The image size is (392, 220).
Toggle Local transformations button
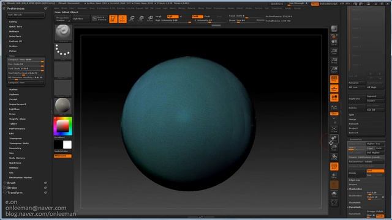(334, 98)
